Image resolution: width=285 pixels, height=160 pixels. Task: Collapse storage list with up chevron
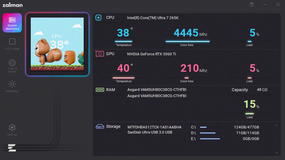pyautogui.click(x=277, y=125)
